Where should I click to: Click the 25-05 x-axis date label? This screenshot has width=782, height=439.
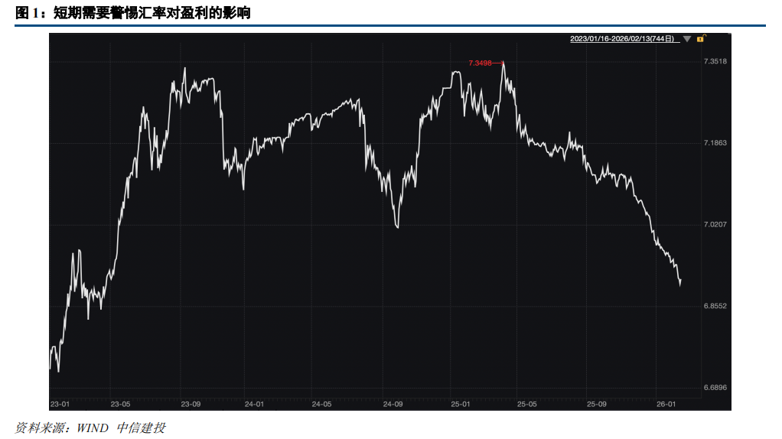tap(527, 403)
